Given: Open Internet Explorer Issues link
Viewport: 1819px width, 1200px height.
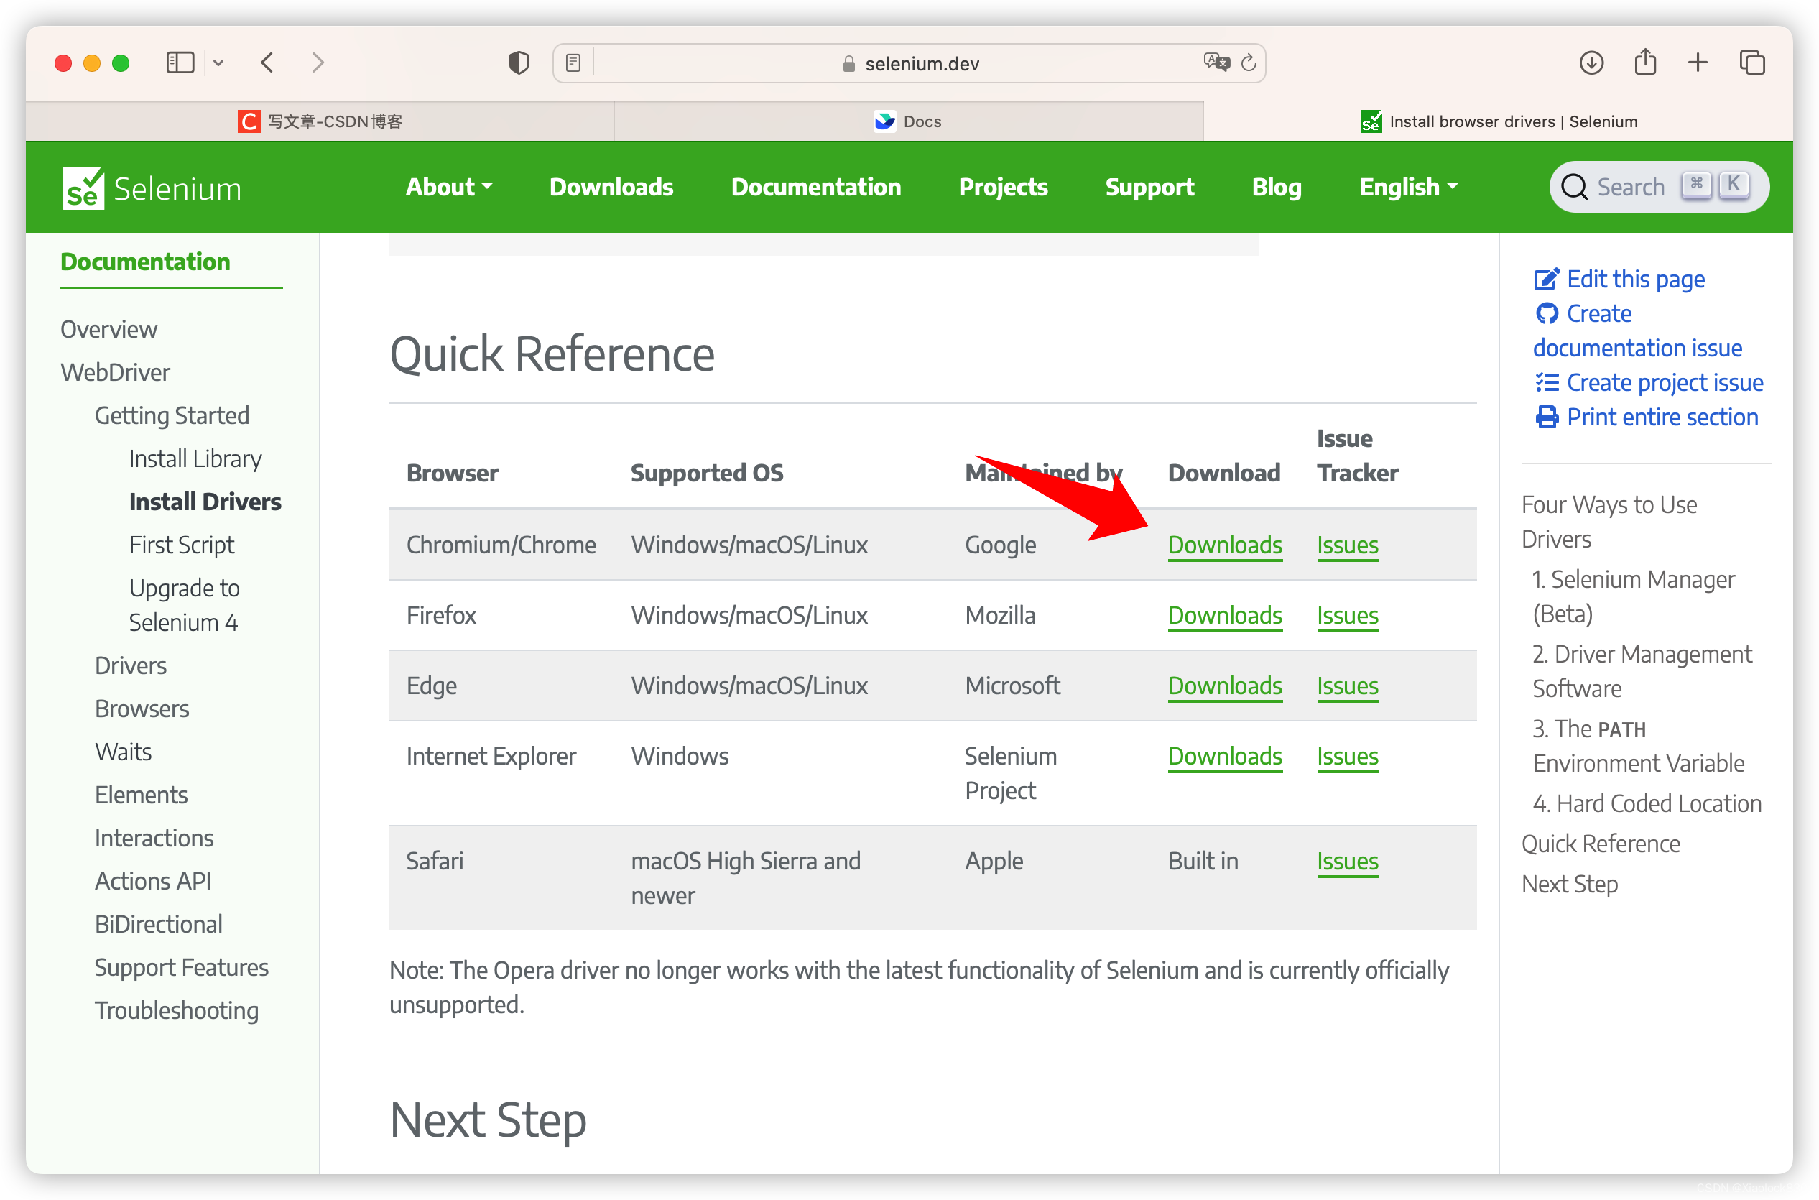Looking at the screenshot, I should click(1347, 756).
